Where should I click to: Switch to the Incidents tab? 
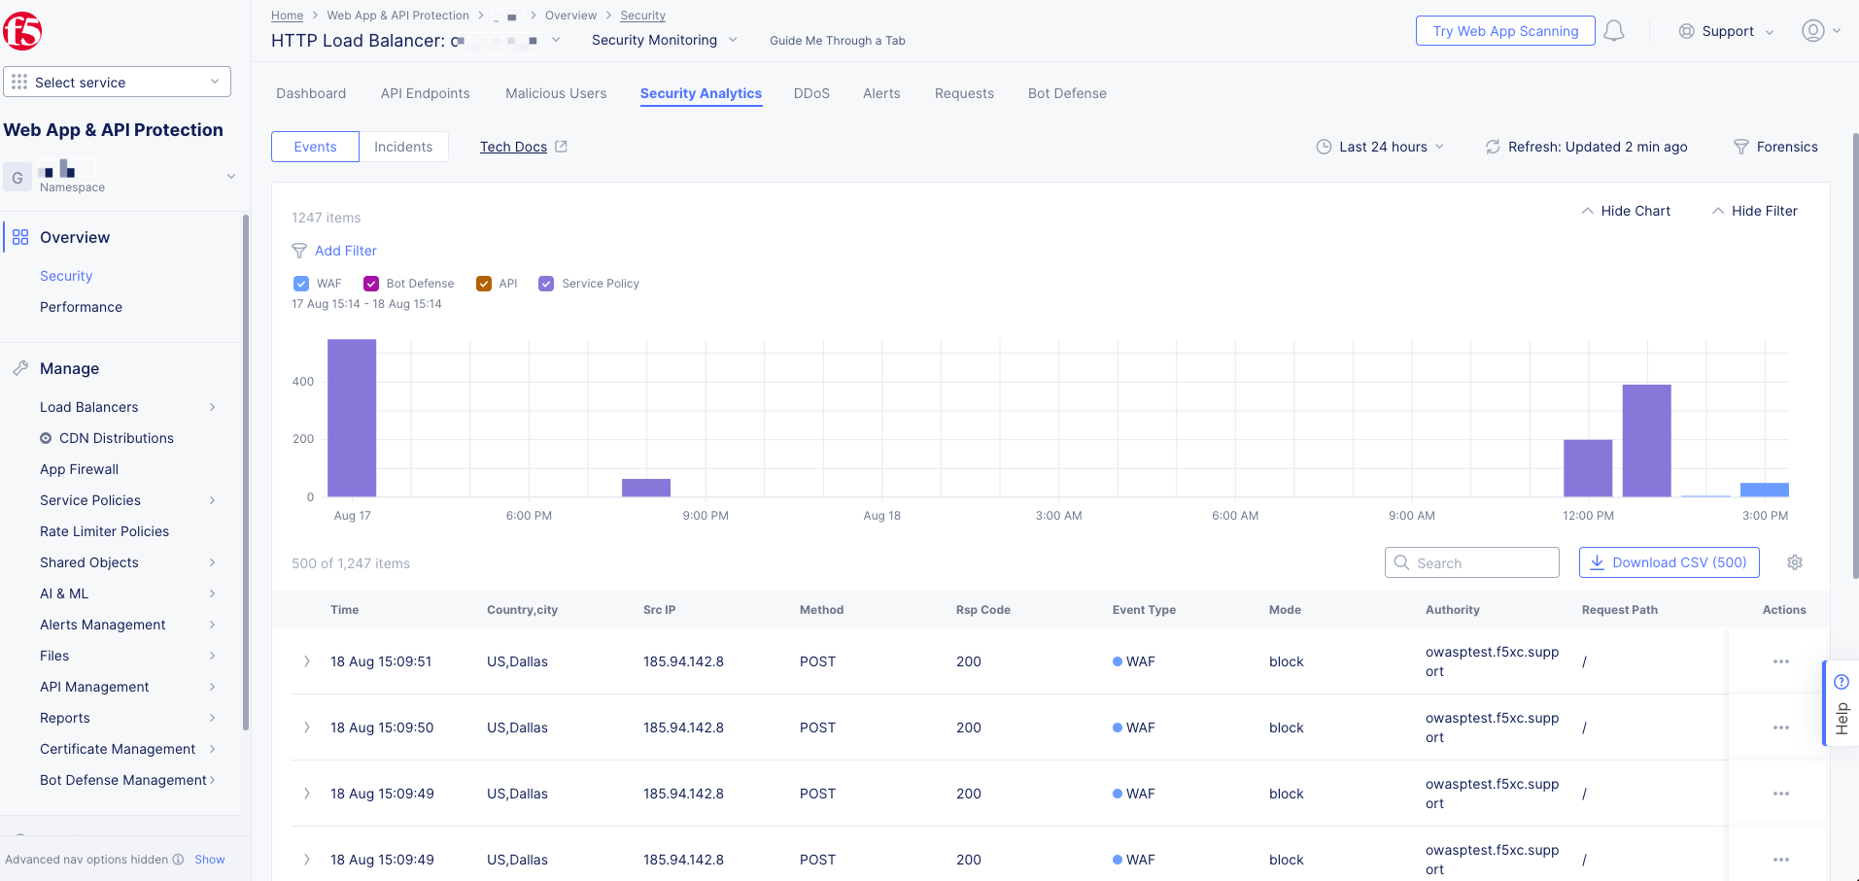pyautogui.click(x=403, y=147)
